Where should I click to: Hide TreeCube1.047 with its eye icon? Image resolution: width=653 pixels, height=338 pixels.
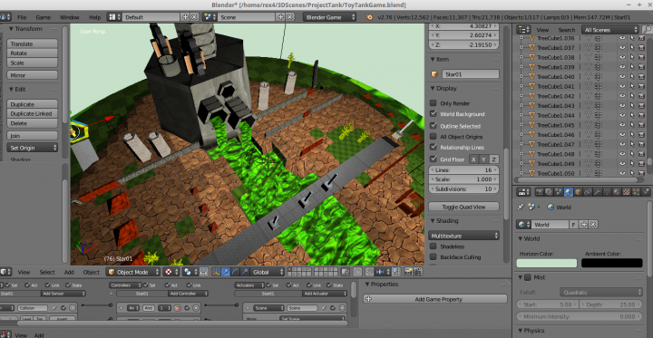click(622, 144)
